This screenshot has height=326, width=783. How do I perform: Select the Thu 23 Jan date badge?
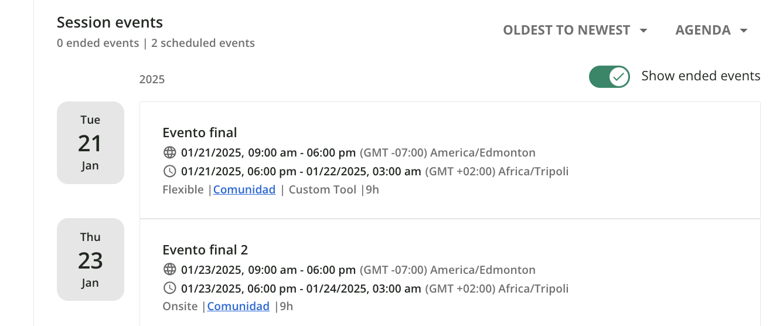(x=90, y=260)
